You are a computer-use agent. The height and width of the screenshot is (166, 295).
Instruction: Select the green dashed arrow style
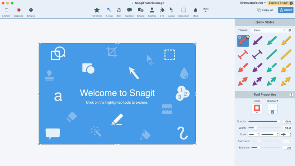(x=272, y=68)
